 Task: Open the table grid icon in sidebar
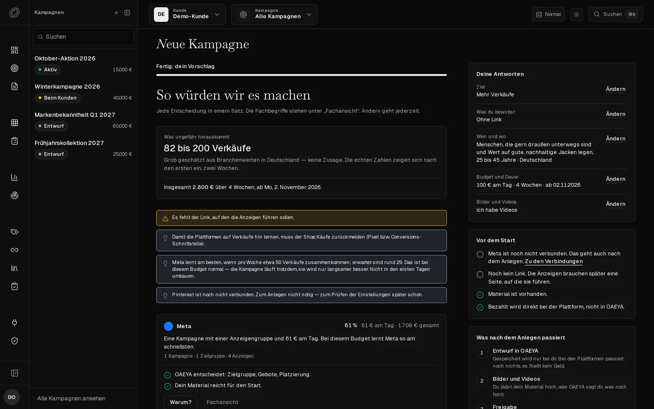14,123
